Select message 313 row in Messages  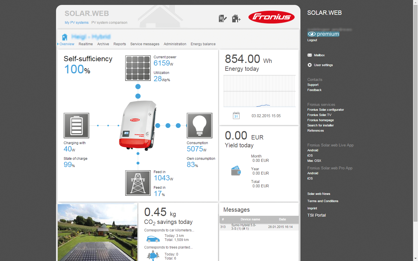click(259, 227)
